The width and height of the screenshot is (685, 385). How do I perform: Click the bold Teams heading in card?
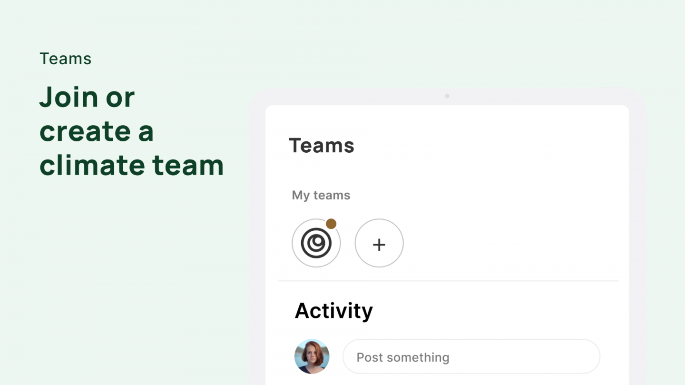[x=322, y=146]
